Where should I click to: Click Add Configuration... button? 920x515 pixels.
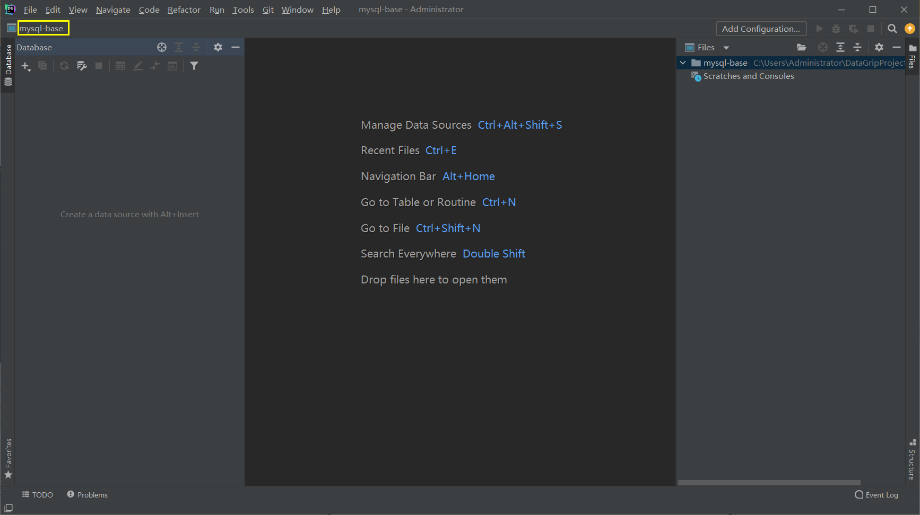(x=761, y=29)
